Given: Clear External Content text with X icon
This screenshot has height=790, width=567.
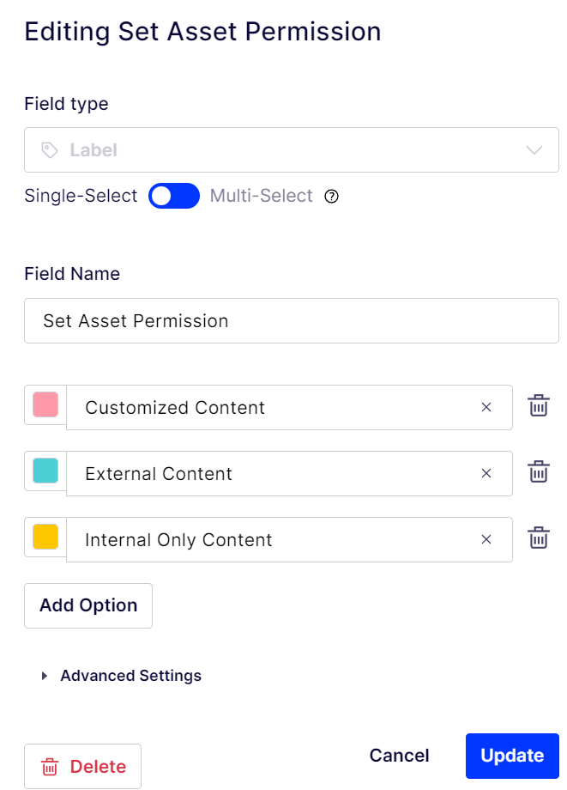Looking at the screenshot, I should point(486,473).
